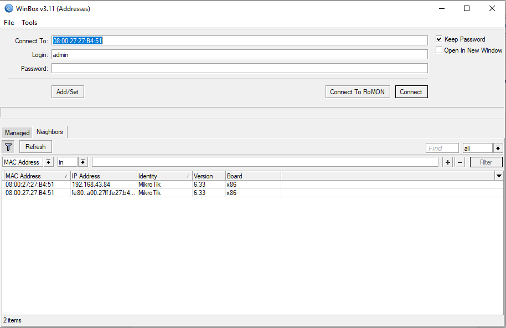Open the File menu
The height and width of the screenshot is (328, 506).
9,23
